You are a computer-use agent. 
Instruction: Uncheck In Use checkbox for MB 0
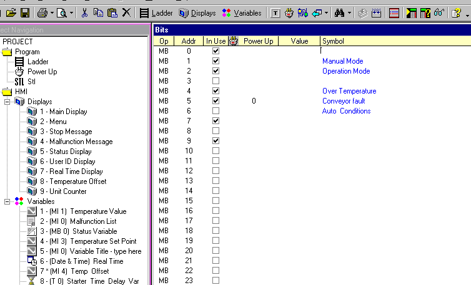(x=216, y=51)
